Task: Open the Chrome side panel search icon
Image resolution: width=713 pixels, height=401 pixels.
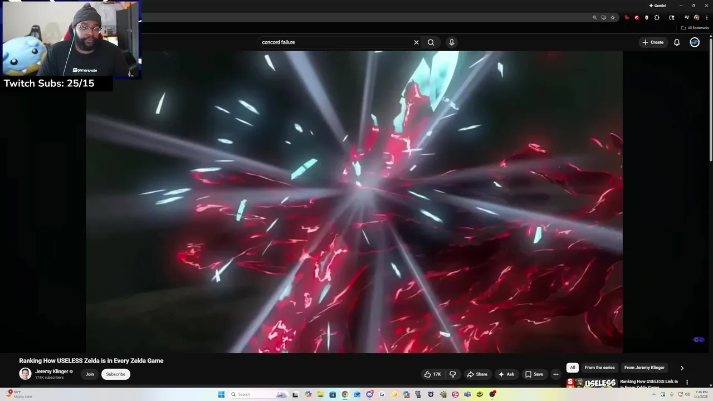Action: (x=672, y=17)
